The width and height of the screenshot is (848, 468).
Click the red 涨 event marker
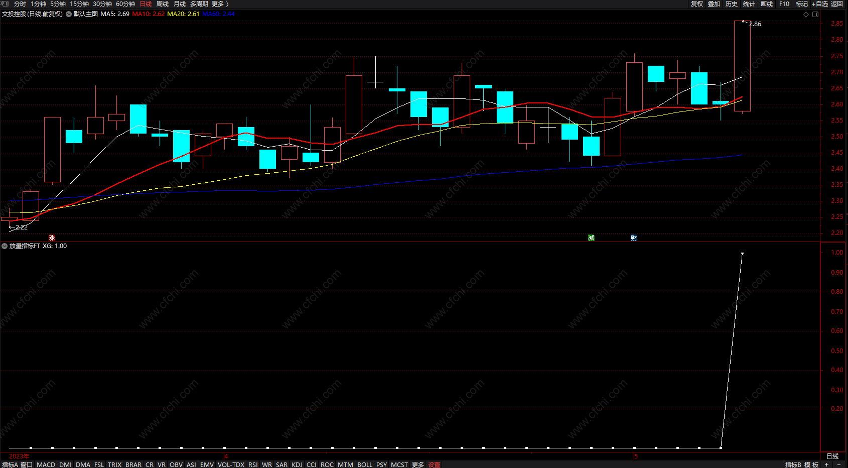click(52, 238)
